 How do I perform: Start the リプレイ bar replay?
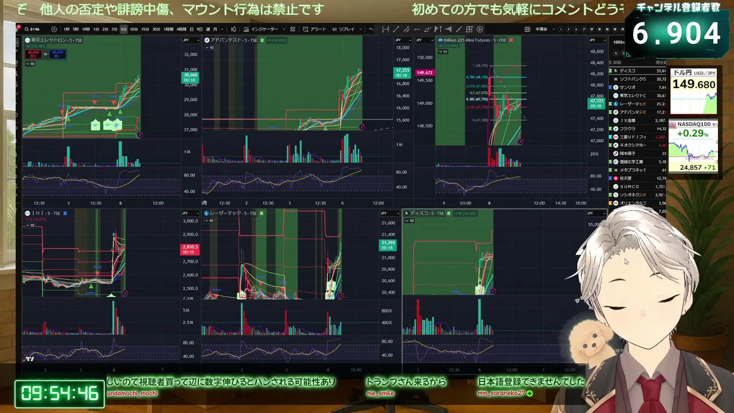pos(343,29)
